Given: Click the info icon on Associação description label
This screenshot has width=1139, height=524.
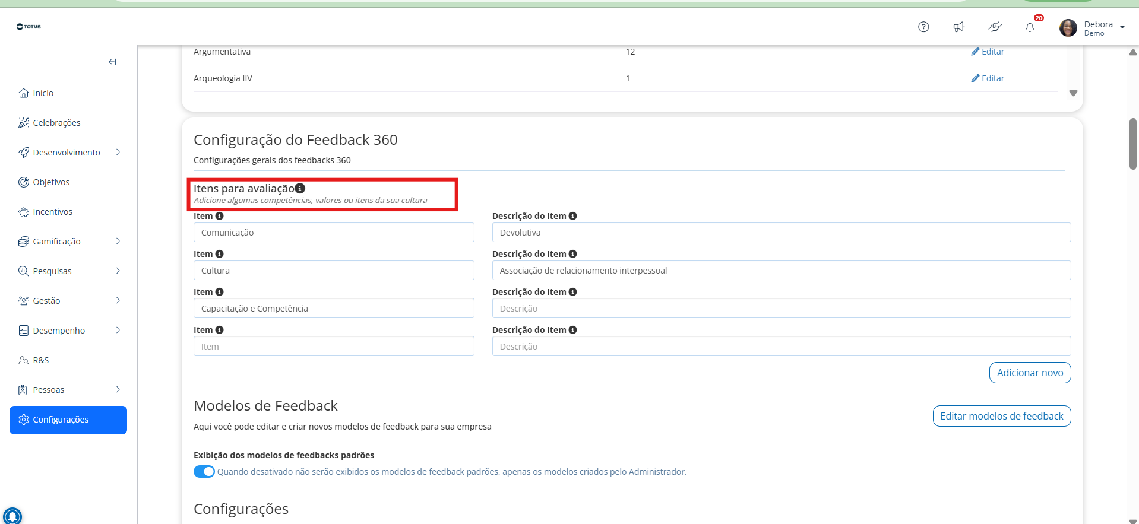Looking at the screenshot, I should (572, 254).
